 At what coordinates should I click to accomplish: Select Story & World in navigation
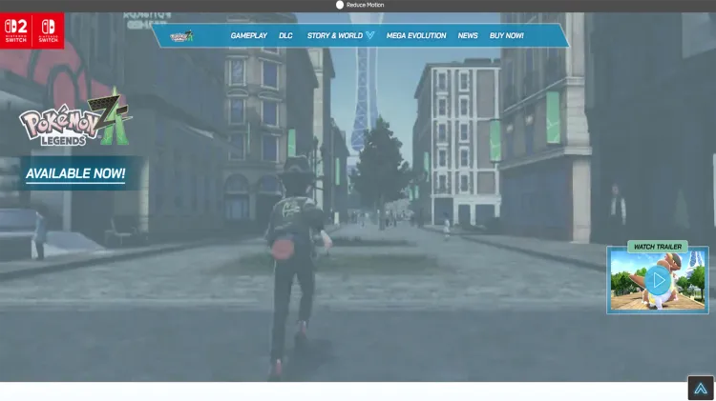[x=334, y=36]
